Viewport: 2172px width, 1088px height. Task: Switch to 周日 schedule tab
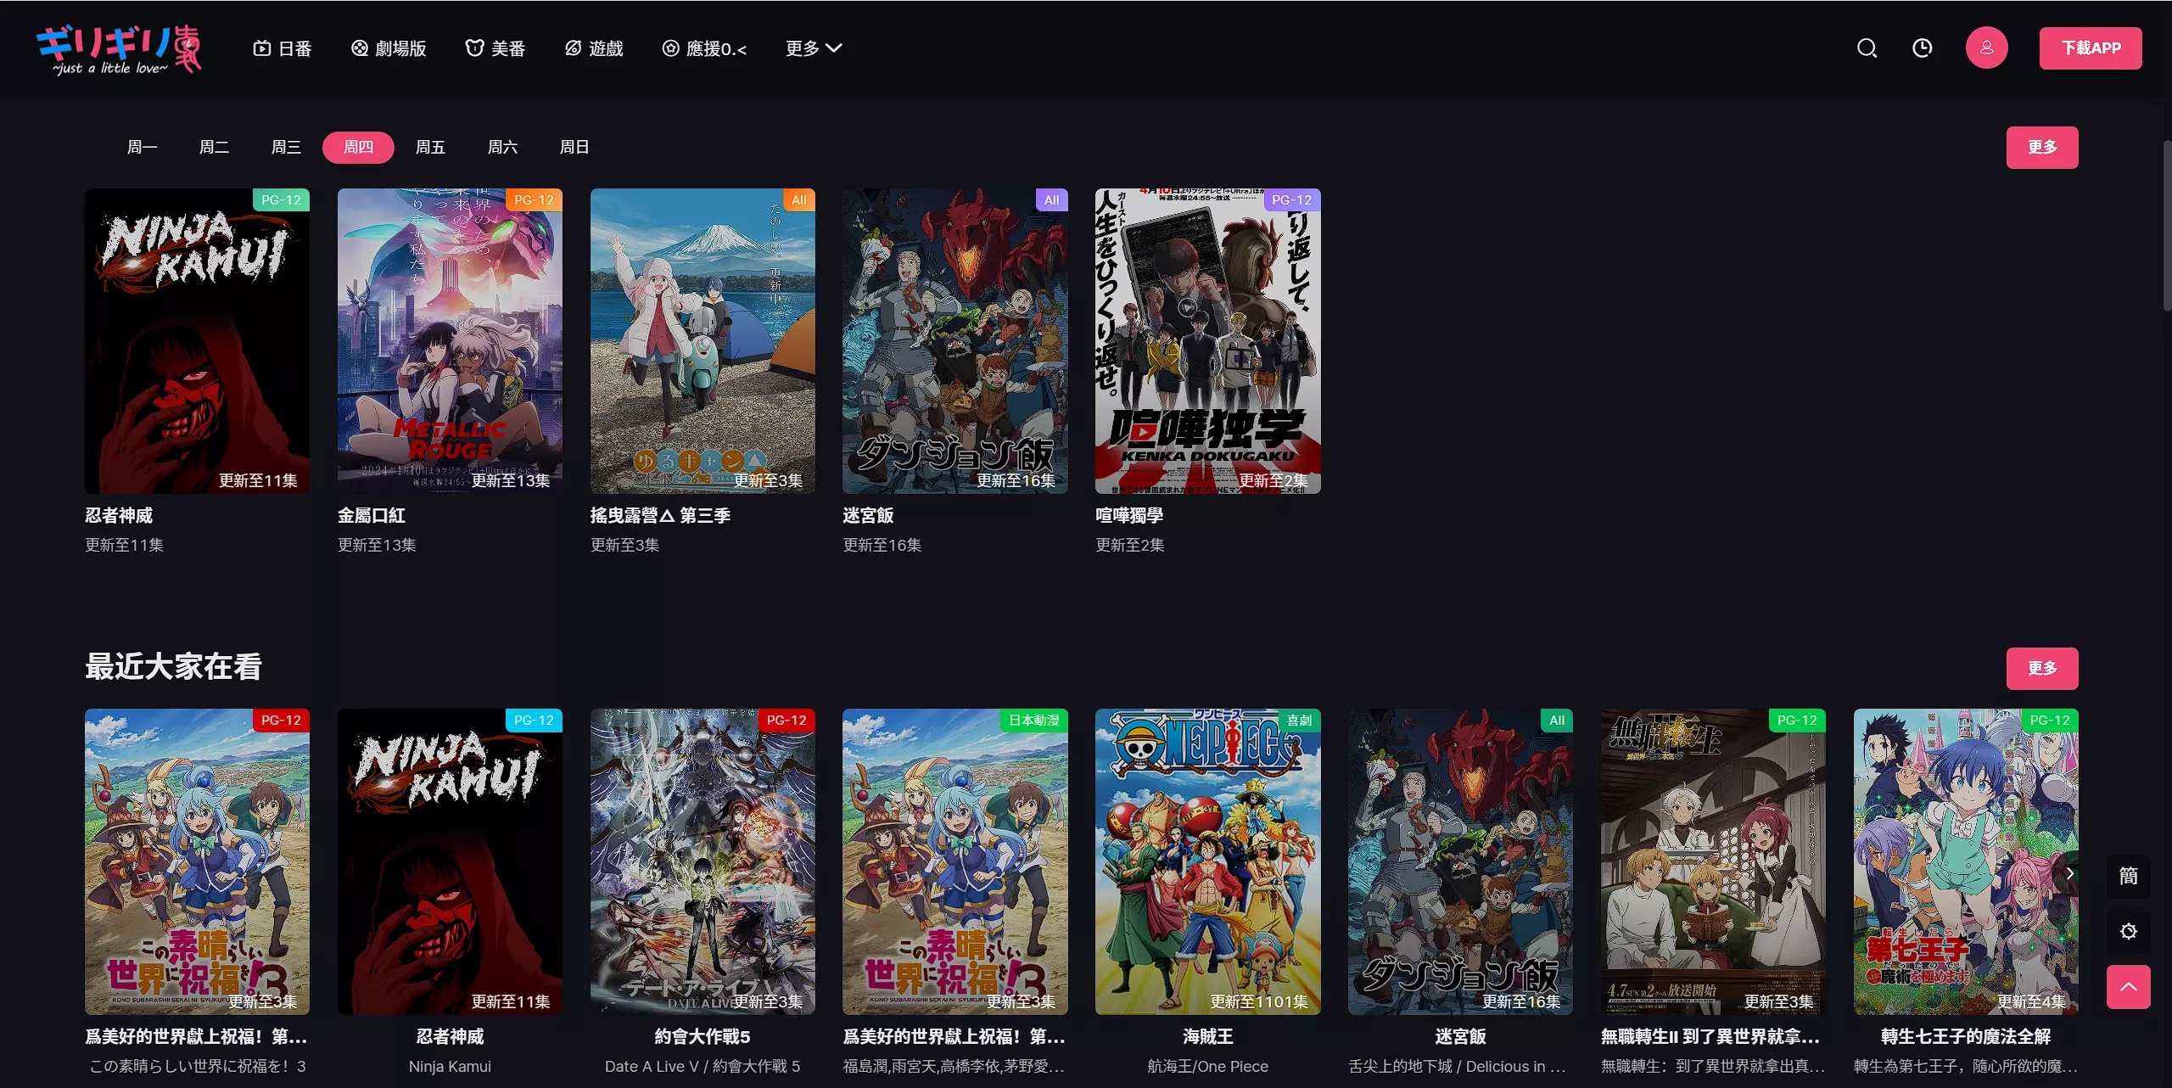(x=574, y=148)
